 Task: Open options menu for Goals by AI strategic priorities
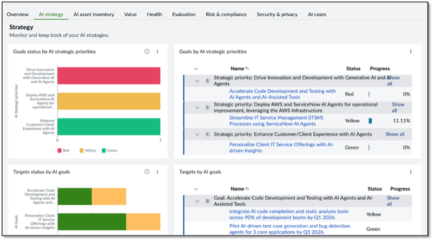(x=411, y=51)
